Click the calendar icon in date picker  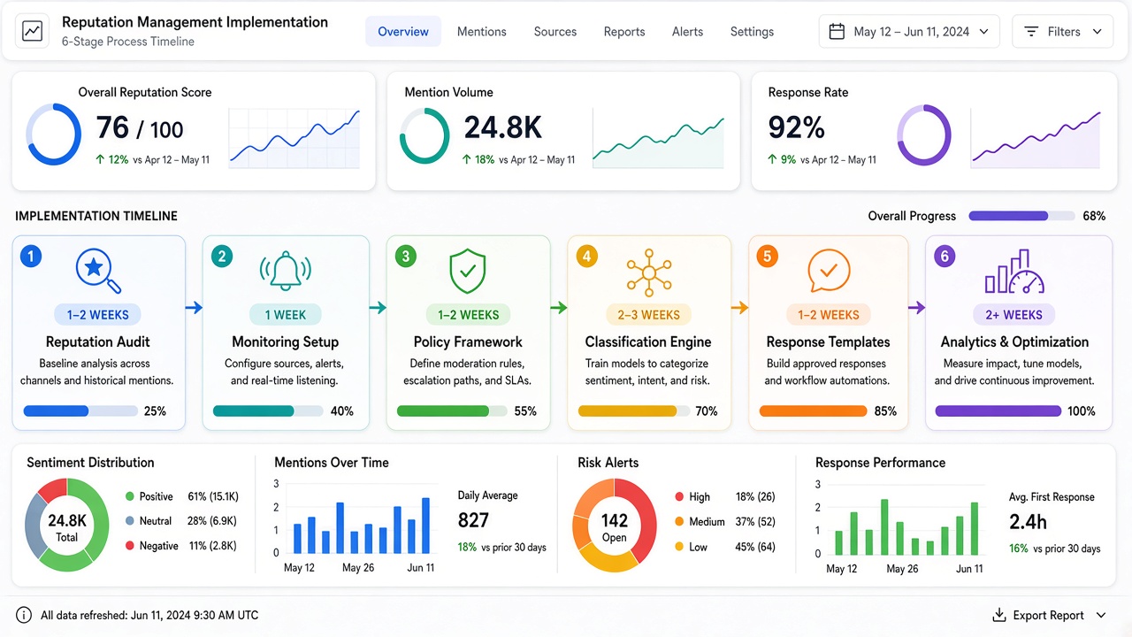[837, 32]
